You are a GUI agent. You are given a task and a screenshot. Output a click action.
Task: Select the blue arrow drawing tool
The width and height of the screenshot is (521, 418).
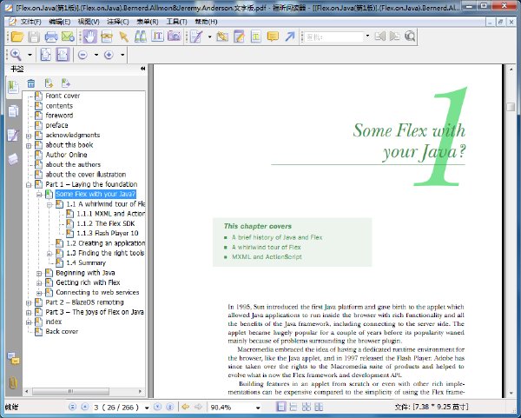click(290, 36)
